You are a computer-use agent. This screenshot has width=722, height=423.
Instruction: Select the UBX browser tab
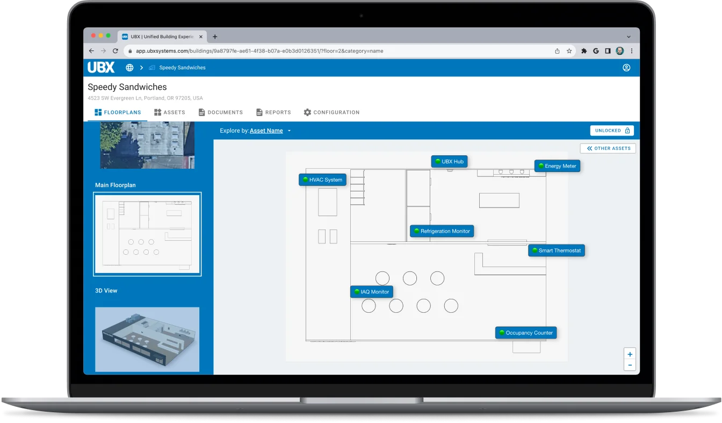[162, 37]
